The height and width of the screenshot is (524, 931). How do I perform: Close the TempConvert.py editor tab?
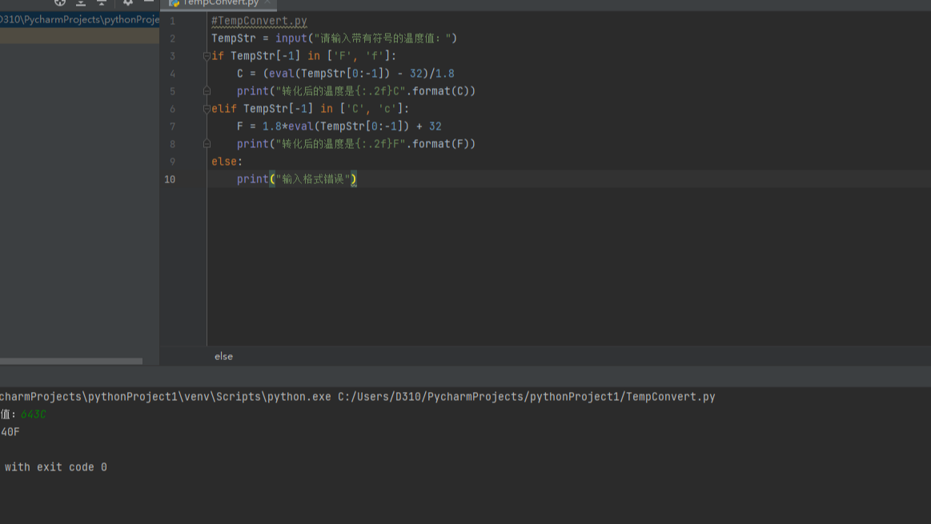tap(267, 3)
